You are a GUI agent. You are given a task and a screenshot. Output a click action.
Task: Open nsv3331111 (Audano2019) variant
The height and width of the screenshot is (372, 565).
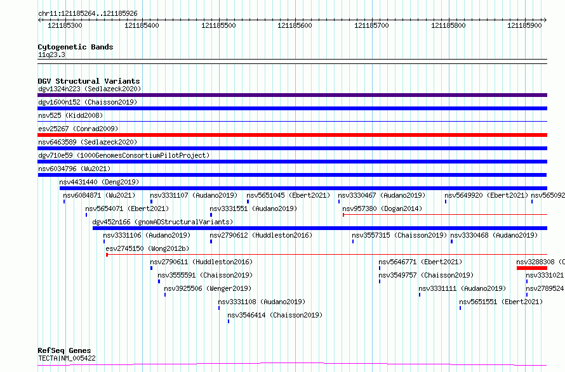tap(462, 288)
